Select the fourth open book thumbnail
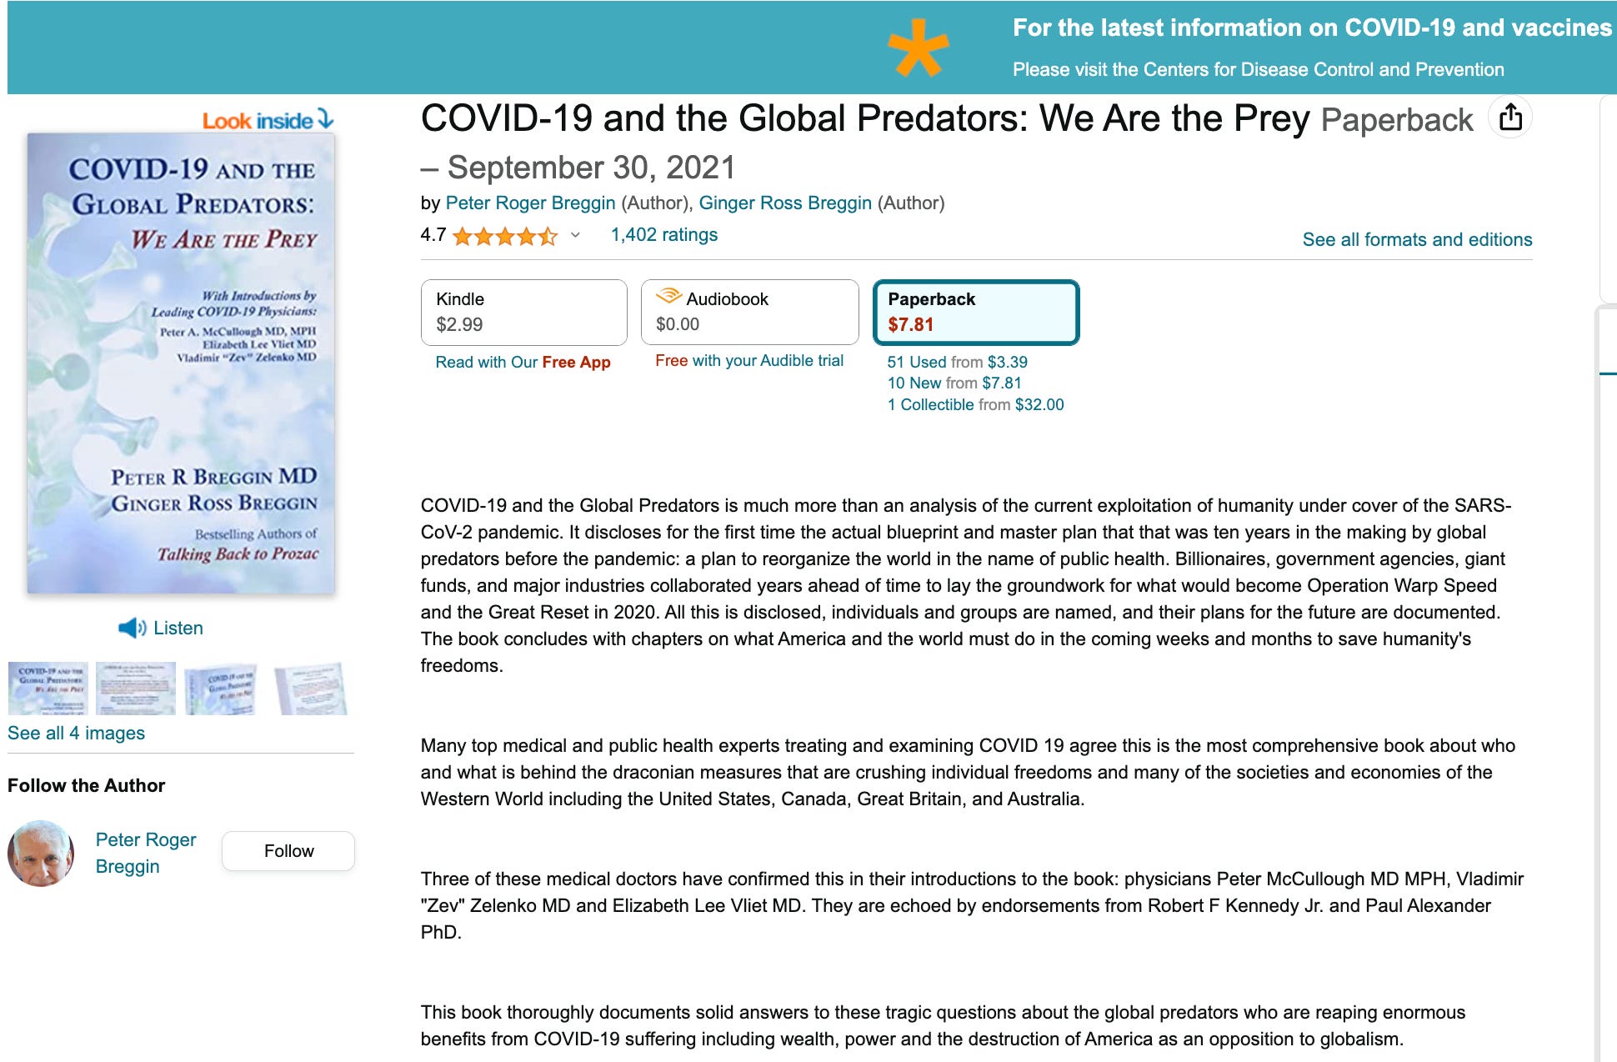Screen dimensions: 1617x1062 click(310, 689)
